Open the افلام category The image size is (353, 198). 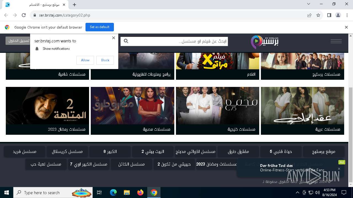coord(218,66)
